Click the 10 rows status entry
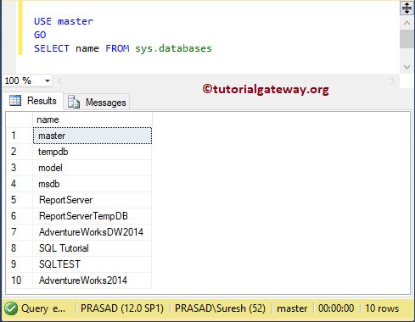This screenshot has height=322, width=415. click(382, 308)
